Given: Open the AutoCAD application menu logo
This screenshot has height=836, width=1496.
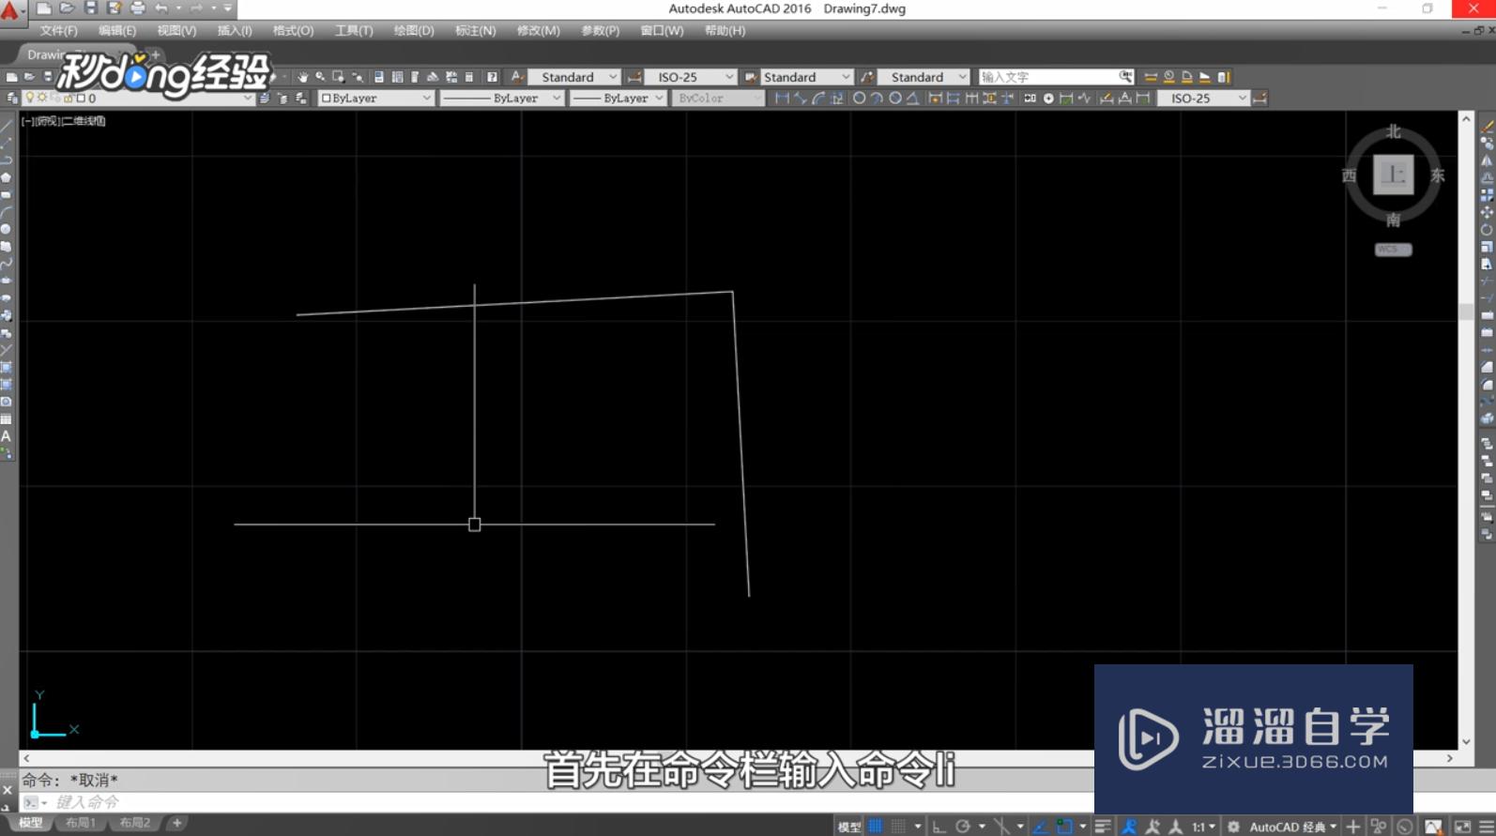Looking at the screenshot, I should pyautogui.click(x=10, y=10).
